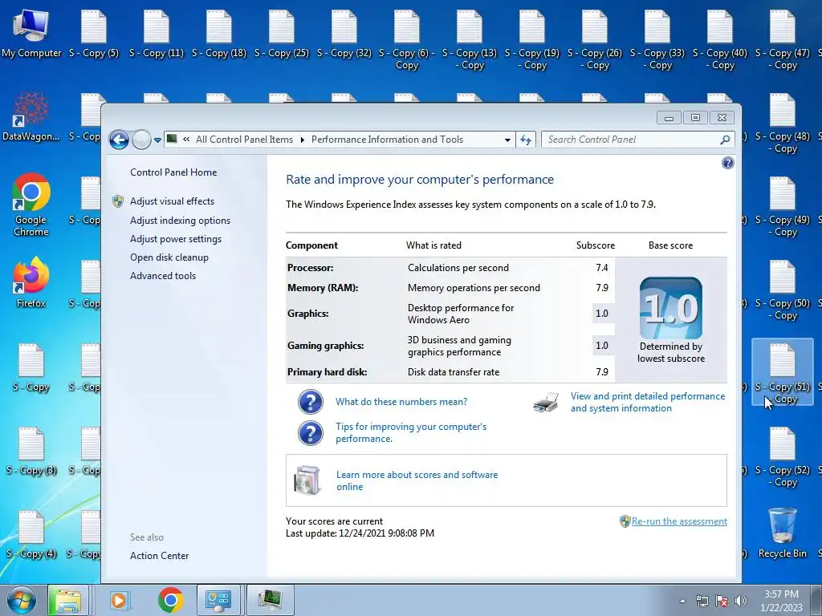Image resolution: width=822 pixels, height=616 pixels.
Task: Open the recent pages dropdown arrow
Action: [x=157, y=140]
